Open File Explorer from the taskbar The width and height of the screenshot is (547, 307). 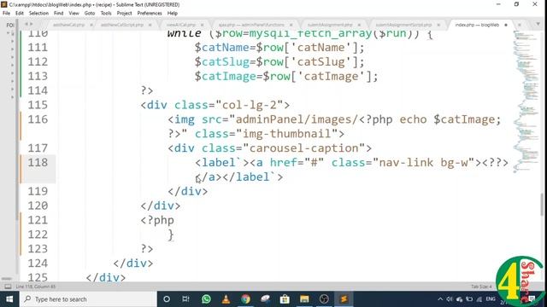tap(304, 299)
